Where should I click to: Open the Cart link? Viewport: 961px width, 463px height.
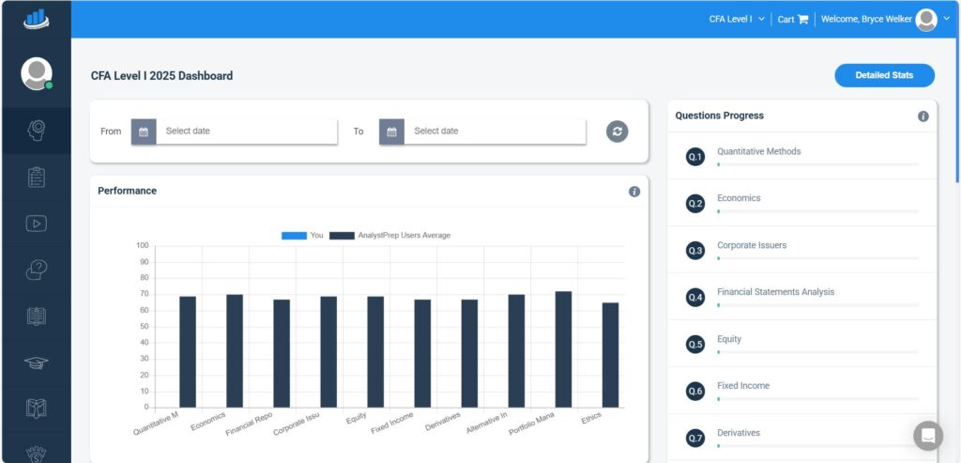pyautogui.click(x=793, y=20)
